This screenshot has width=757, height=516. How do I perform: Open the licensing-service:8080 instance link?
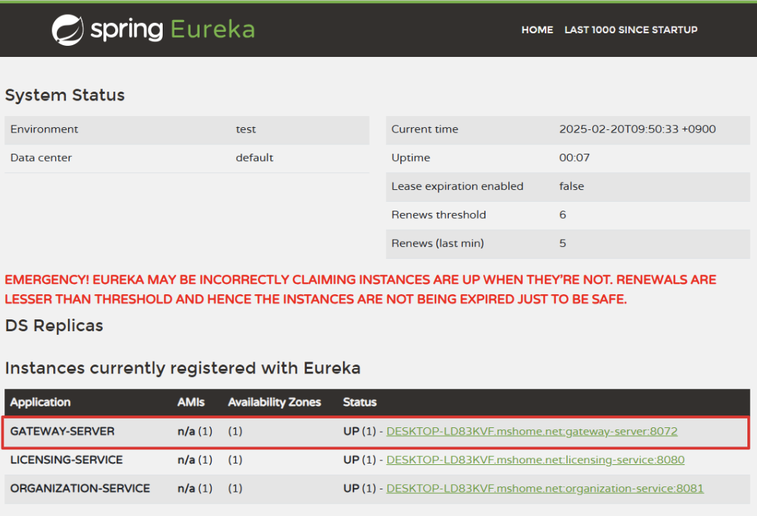pos(535,460)
